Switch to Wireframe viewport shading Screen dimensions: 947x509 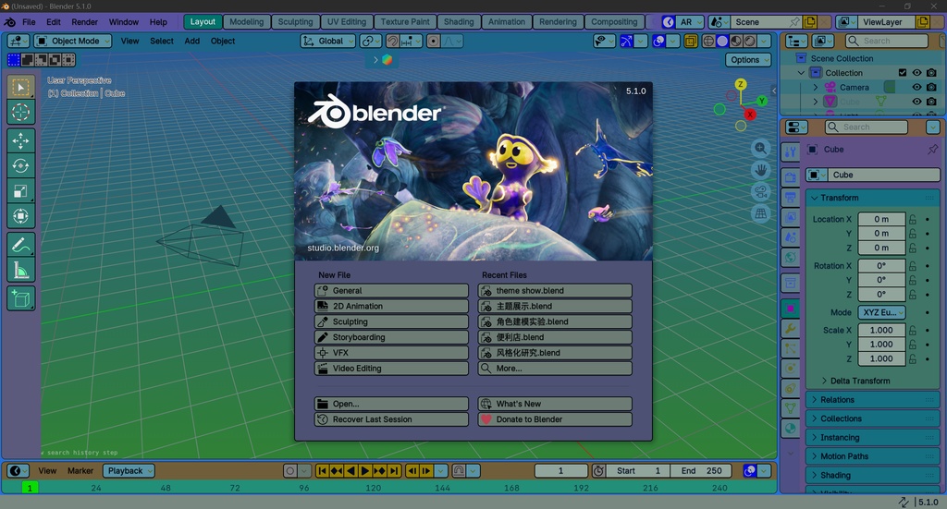707,41
